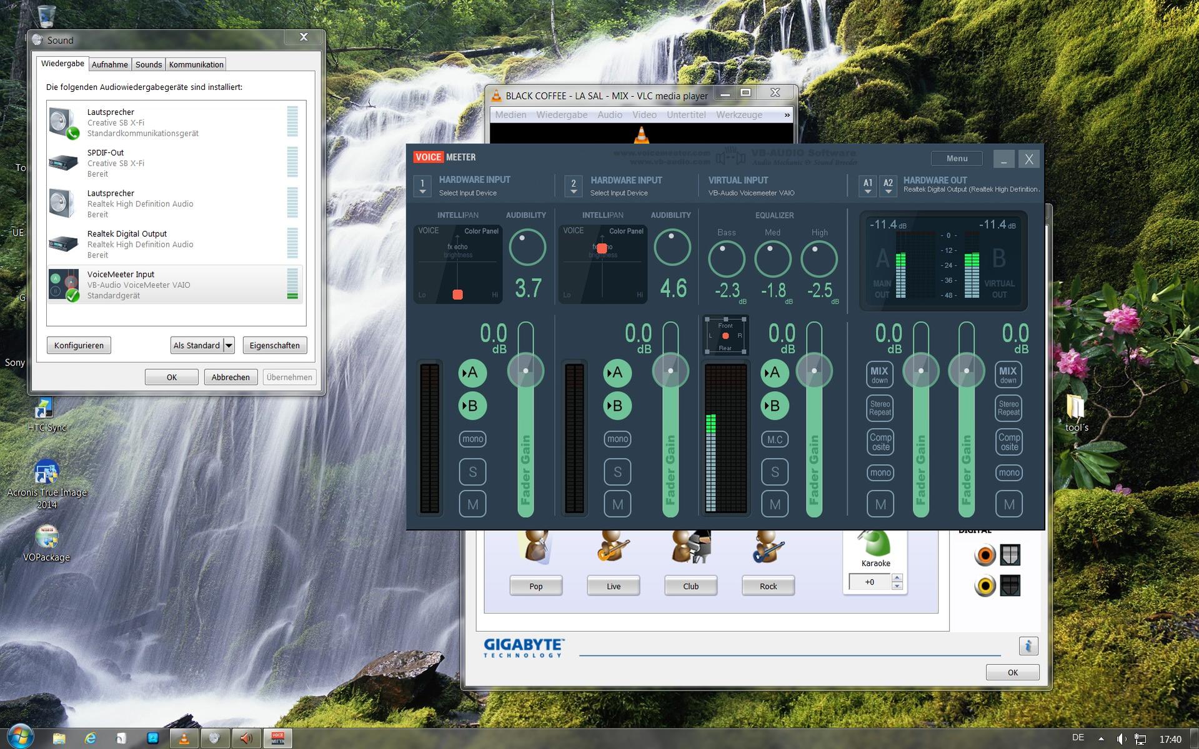Toggle bus B on Hardware Input 1

[x=472, y=406]
